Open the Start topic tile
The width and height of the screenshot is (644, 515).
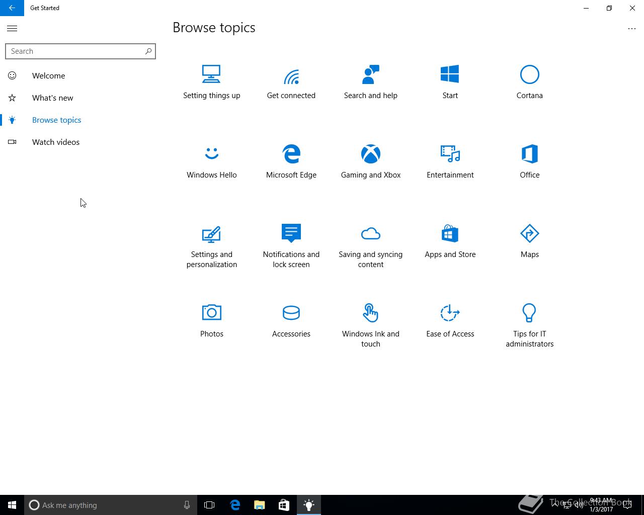click(450, 82)
